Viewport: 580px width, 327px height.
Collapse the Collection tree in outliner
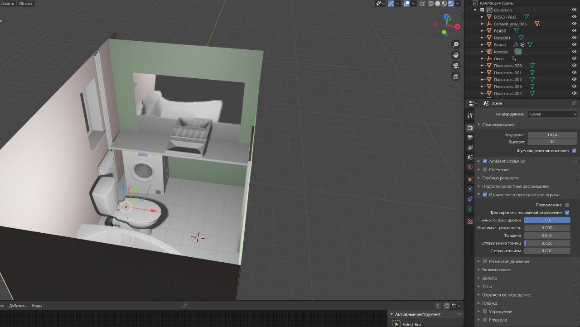[x=475, y=10]
